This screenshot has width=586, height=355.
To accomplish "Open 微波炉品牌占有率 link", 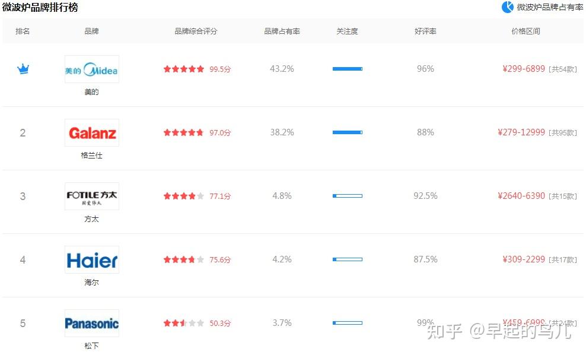I will click(x=550, y=7).
